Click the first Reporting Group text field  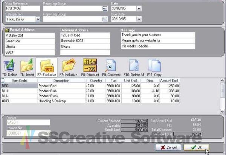pyautogui.click(x=73, y=8)
